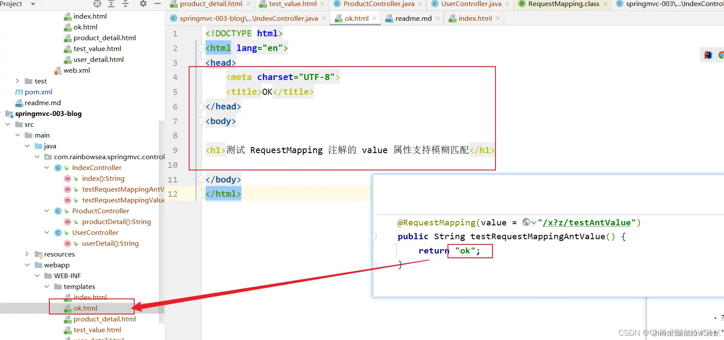Select test_value.html under templates
The height and width of the screenshot is (340, 724).
coord(97,330)
